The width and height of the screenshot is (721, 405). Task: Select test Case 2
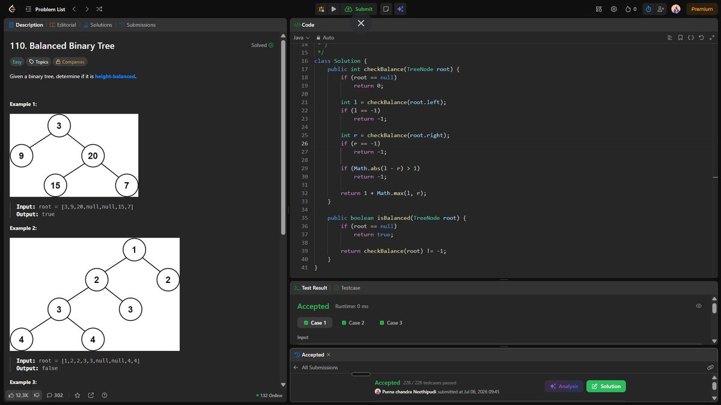pos(353,323)
